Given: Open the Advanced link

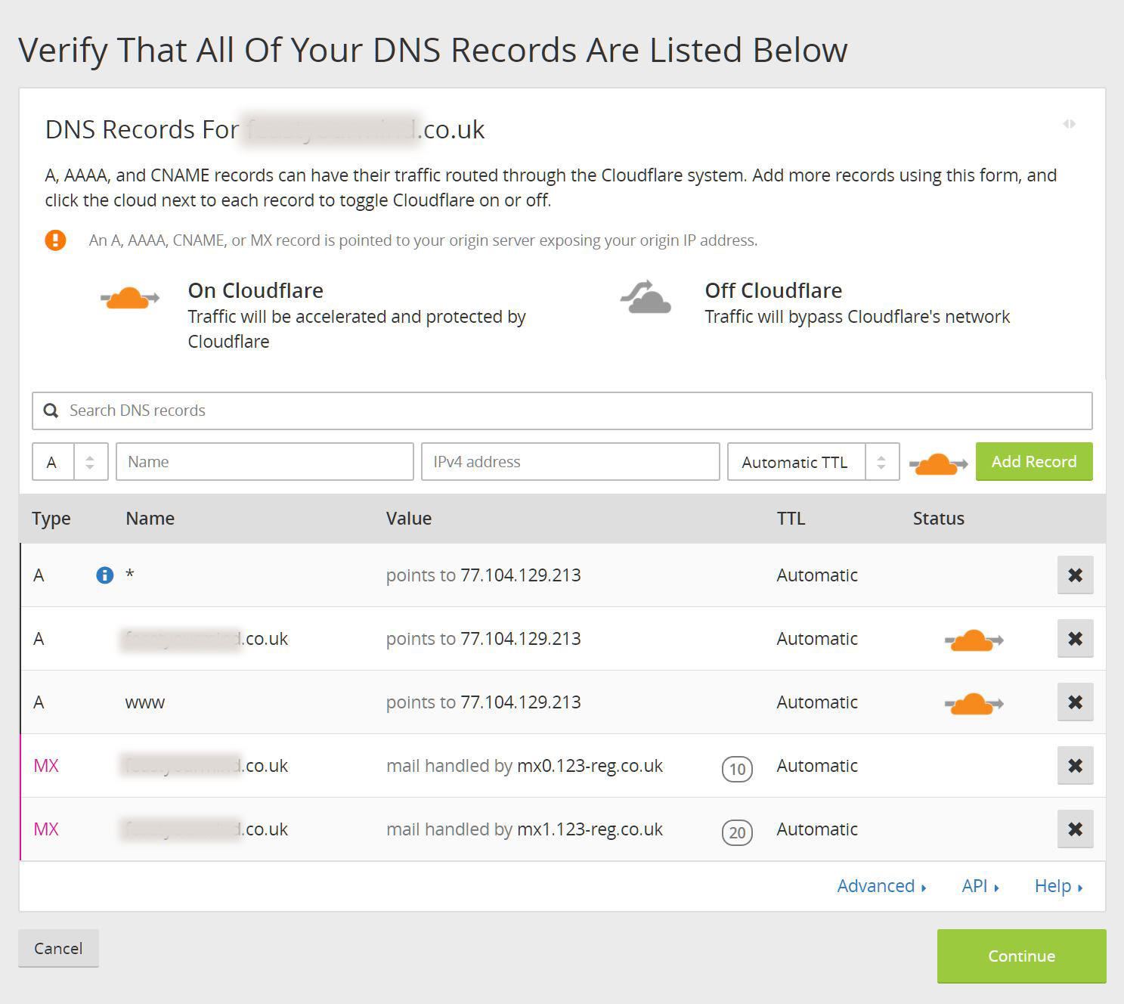Looking at the screenshot, I should [x=881, y=886].
